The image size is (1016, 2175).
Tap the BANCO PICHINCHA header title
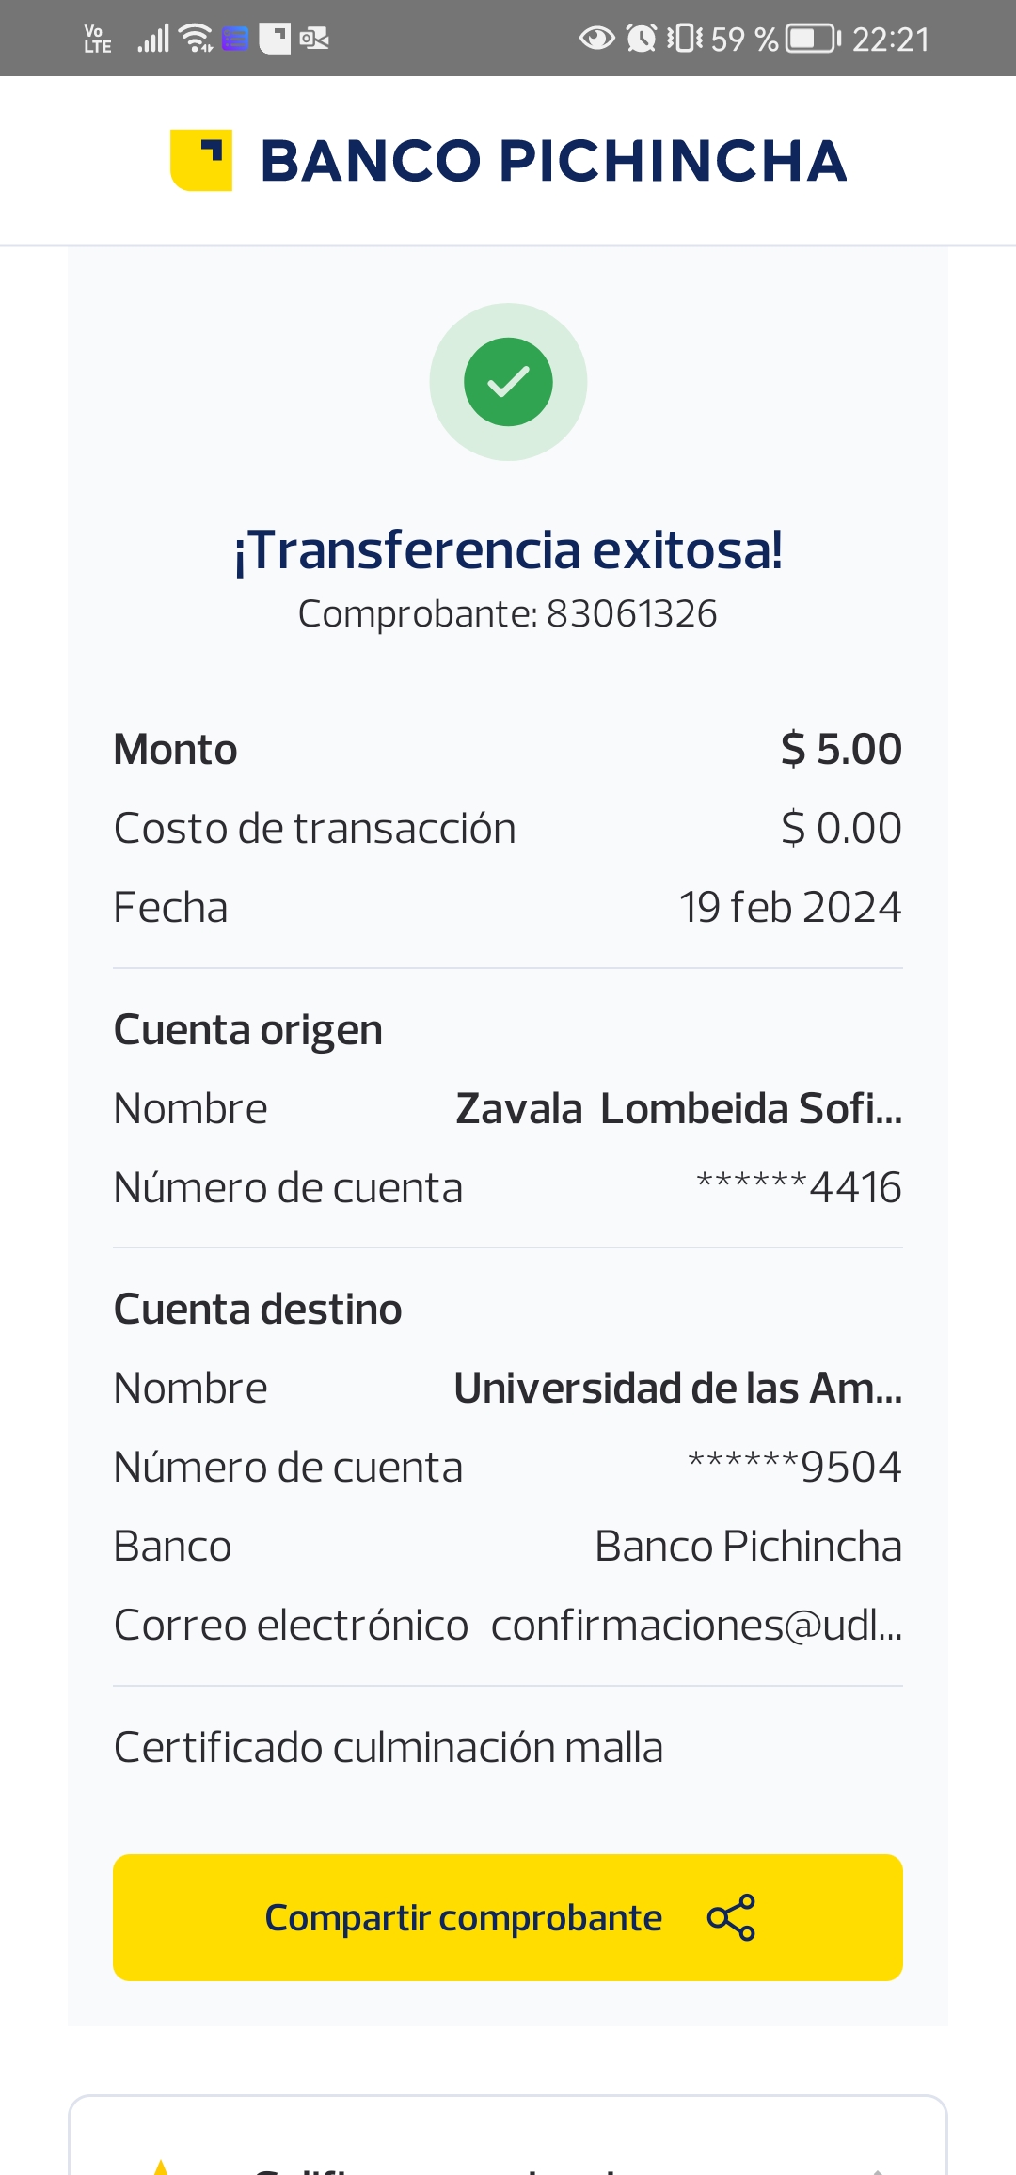(x=553, y=161)
